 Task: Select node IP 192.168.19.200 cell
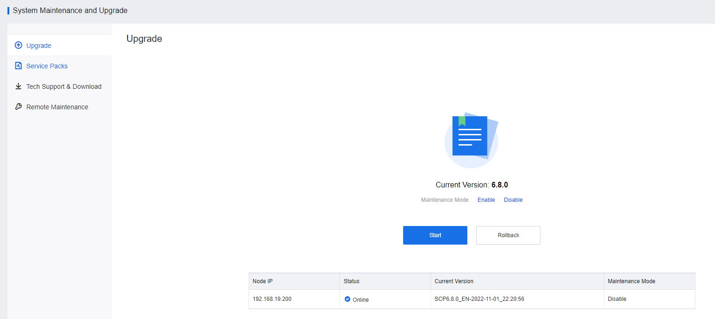[x=272, y=299]
